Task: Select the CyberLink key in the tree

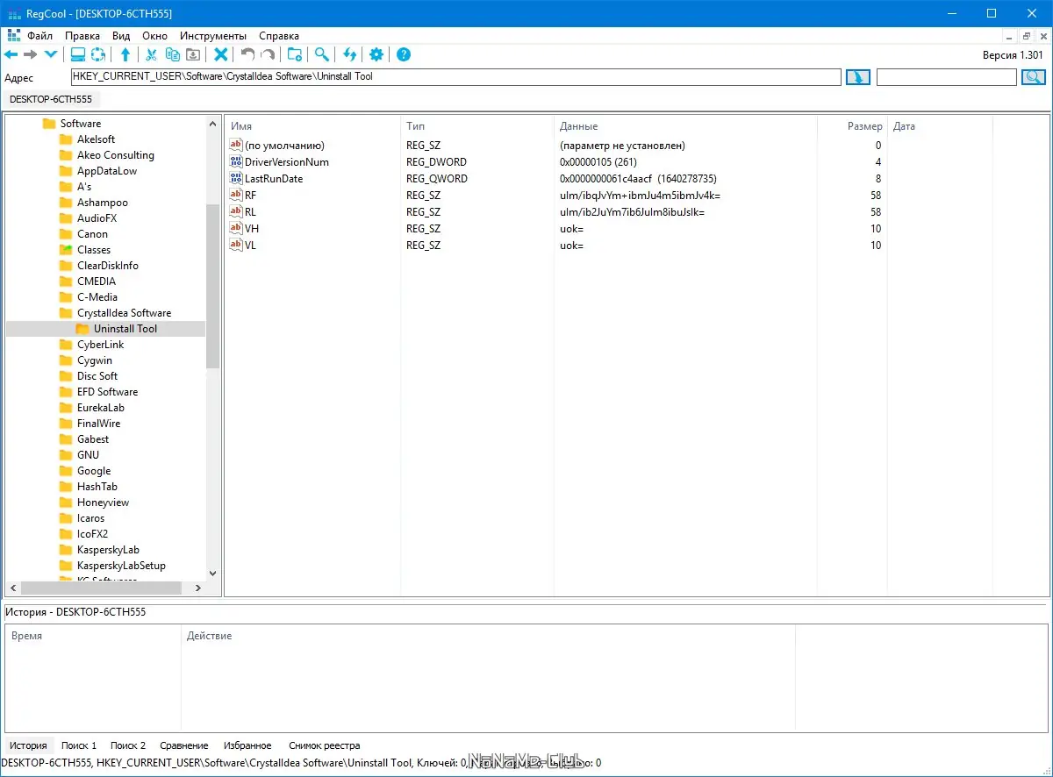Action: [100, 345]
